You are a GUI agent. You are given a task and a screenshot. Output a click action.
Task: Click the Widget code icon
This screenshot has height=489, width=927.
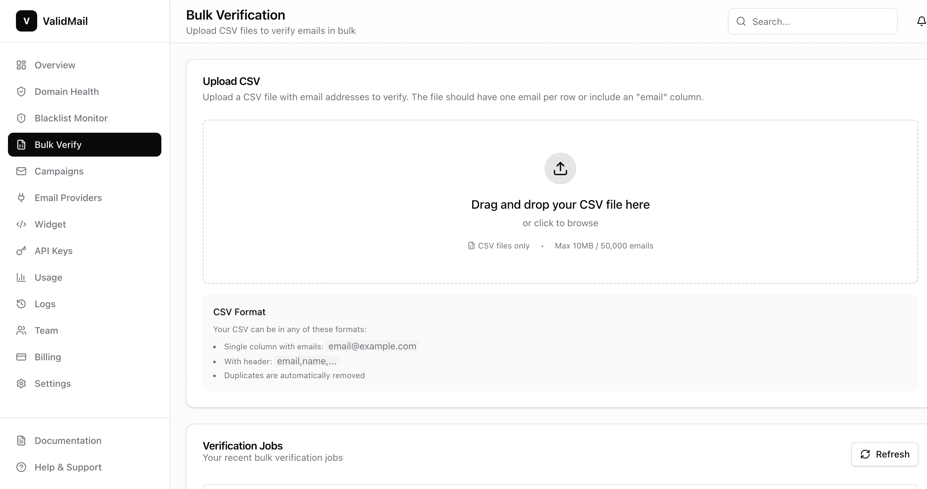21,224
